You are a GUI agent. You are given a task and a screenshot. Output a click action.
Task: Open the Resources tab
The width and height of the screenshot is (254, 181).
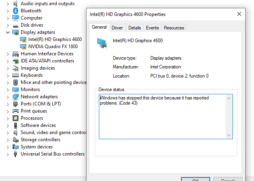(x=174, y=28)
